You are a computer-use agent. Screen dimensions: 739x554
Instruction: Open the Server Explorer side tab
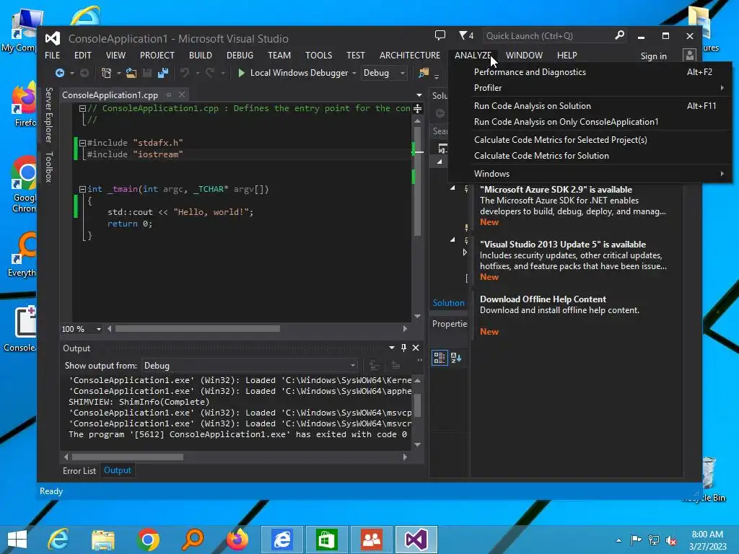pyautogui.click(x=48, y=115)
